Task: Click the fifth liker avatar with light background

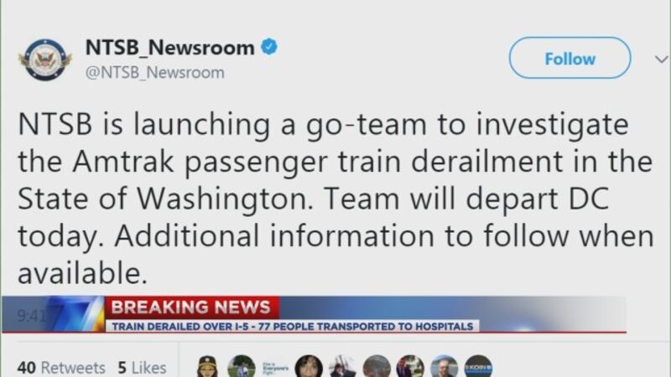Action: [343, 367]
